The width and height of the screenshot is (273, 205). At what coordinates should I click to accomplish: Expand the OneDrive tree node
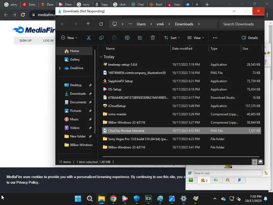click(60, 68)
